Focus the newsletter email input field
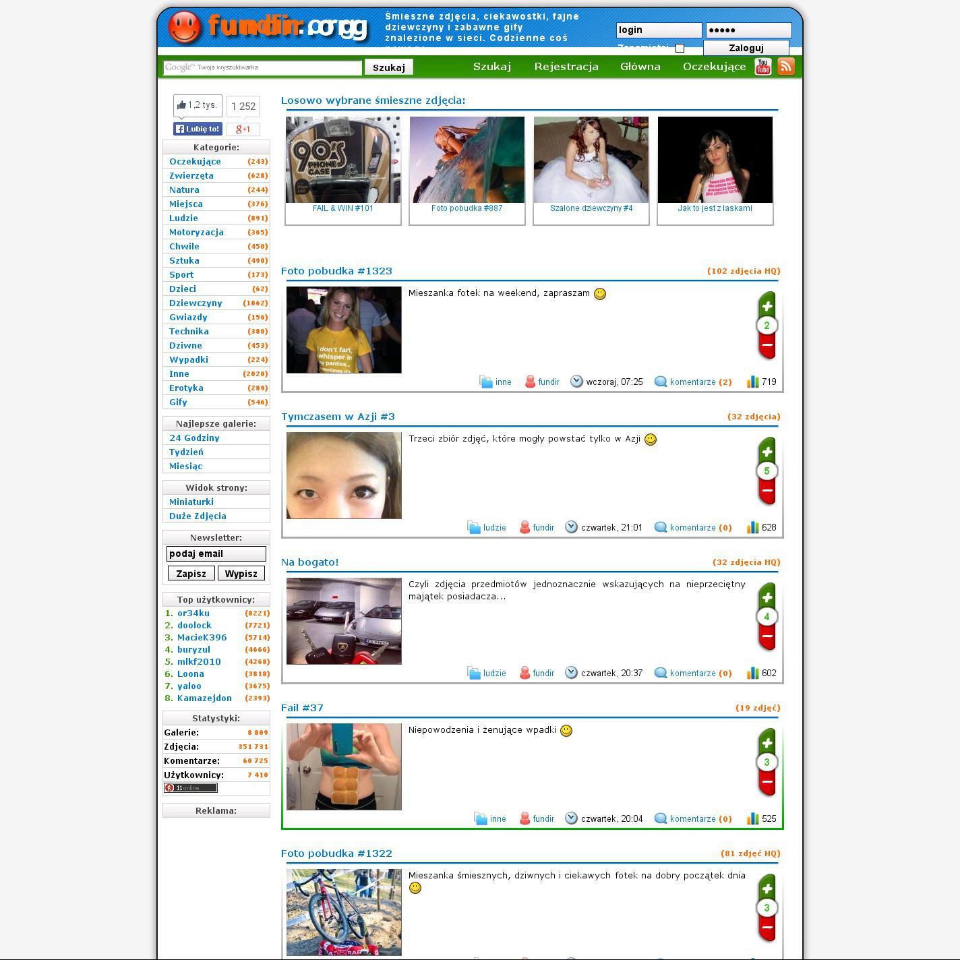This screenshot has width=960, height=960. click(x=216, y=554)
